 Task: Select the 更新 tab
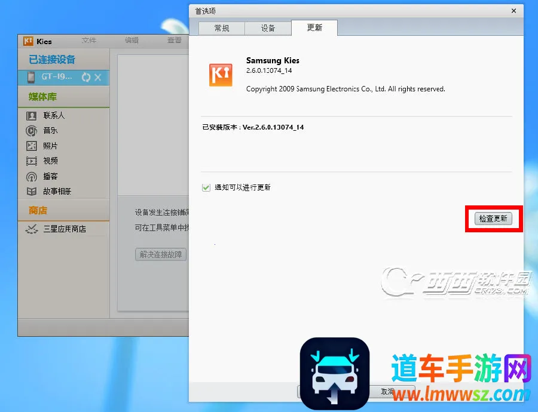pos(314,28)
